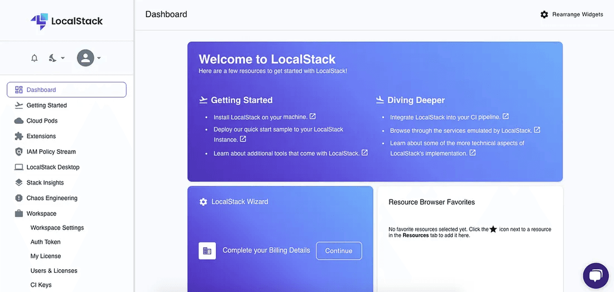The image size is (614, 292).
Task: Click the dark mode moon icon
Action: coord(52,59)
